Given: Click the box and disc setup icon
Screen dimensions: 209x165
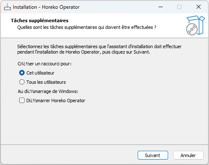Looking at the screenshot, I should 195,26.
